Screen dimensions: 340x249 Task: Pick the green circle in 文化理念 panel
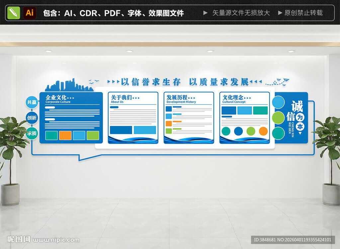click(x=251, y=131)
